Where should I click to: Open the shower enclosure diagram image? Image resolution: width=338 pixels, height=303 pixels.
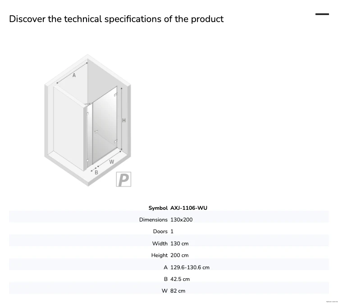[87, 120]
